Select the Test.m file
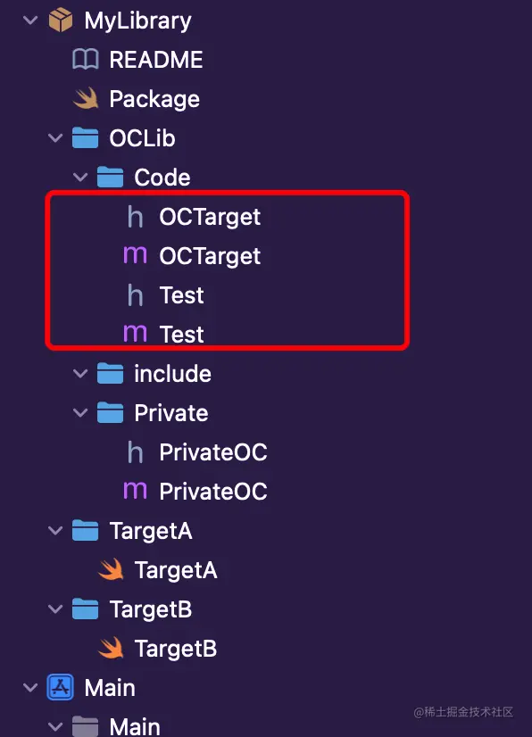The height and width of the screenshot is (737, 532). [x=183, y=334]
